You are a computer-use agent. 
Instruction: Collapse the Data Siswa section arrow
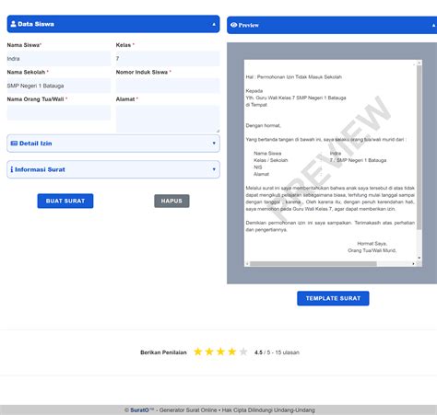pos(214,24)
